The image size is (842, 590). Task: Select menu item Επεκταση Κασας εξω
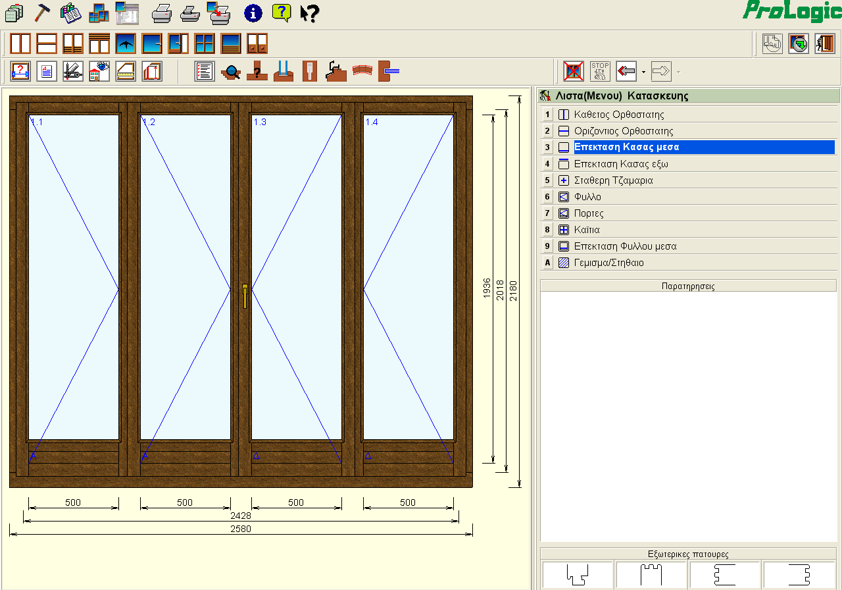pos(688,164)
